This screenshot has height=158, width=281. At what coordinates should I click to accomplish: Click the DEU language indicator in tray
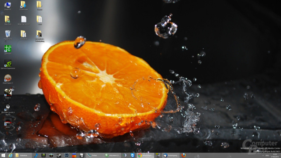coord(267,155)
